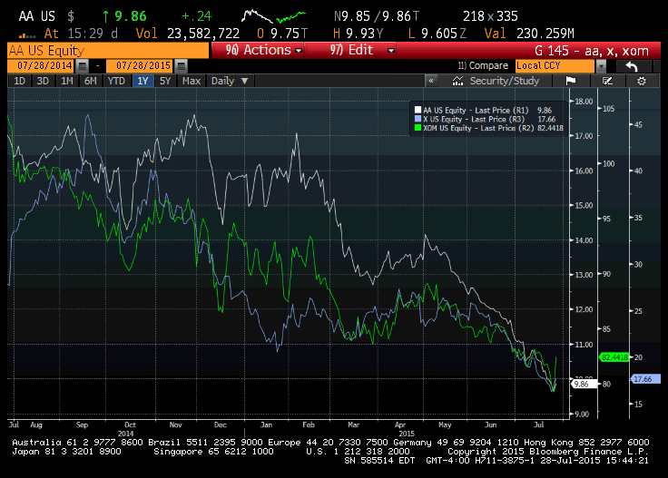This screenshot has width=668, height=478.
Task: Click the flag annotation icon
Action: 571,81
